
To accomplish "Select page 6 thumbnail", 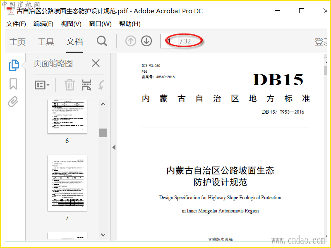I will click(x=67, y=117).
